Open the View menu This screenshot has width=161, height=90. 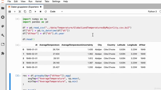(23, 1)
